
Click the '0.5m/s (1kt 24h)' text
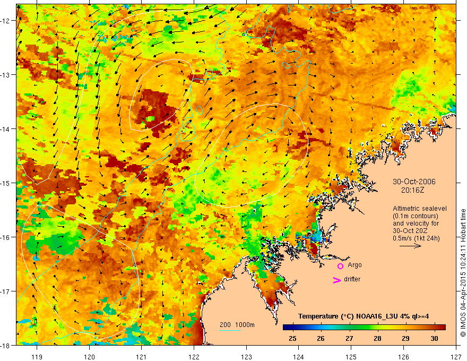416,238
